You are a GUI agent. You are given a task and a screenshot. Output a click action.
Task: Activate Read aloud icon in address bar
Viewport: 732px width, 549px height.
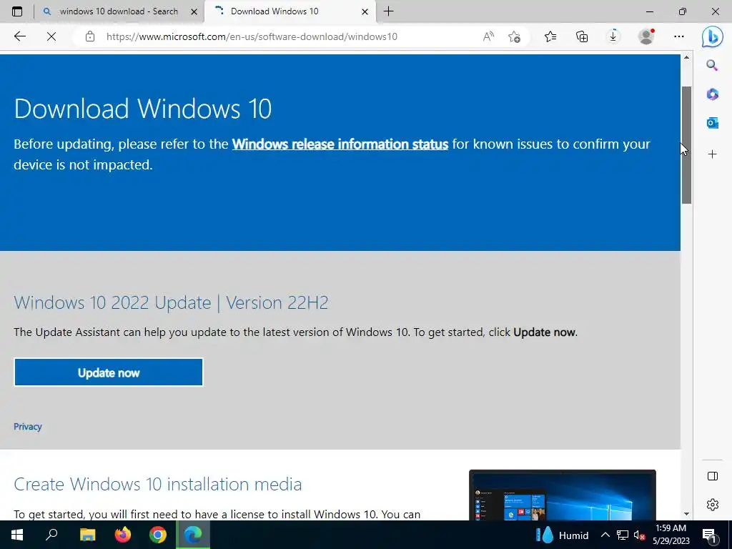[x=488, y=36]
